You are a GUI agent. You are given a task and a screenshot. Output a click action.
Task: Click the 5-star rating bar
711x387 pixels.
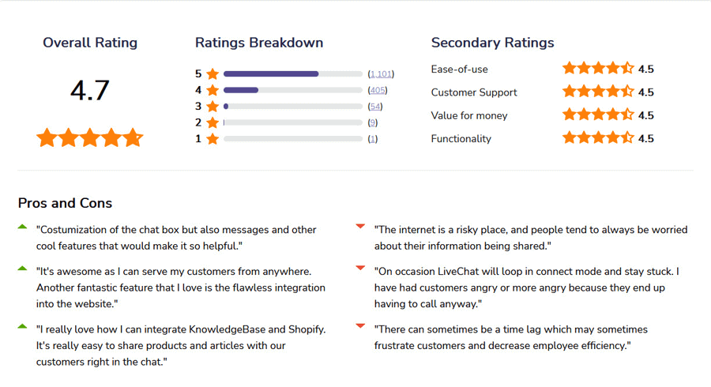tap(292, 74)
